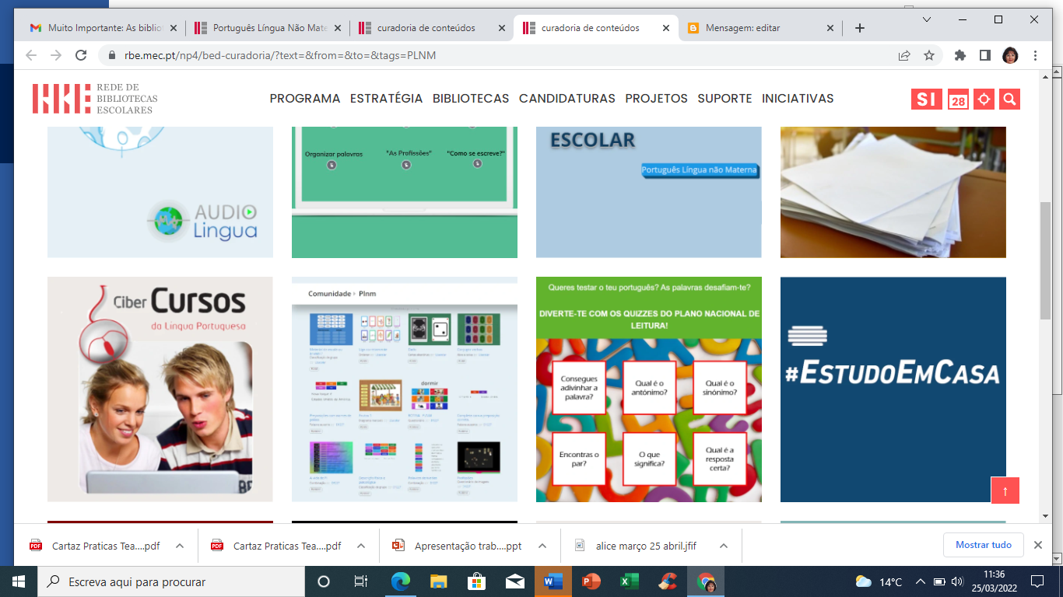Open the BIBLIOTECAS menu
This screenshot has width=1063, height=597.
pyautogui.click(x=471, y=99)
